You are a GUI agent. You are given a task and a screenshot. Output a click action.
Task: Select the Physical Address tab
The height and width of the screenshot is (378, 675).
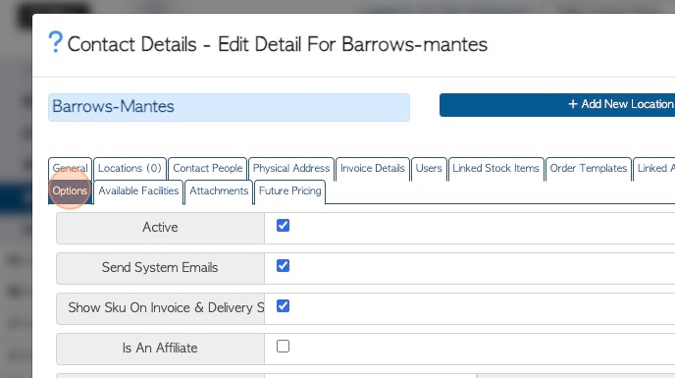[291, 169]
